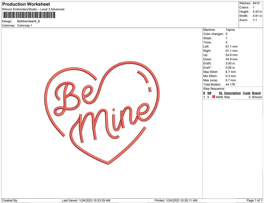The width and height of the screenshot is (264, 203).
Task: Click the Printed timestamp
Action: 176,200
